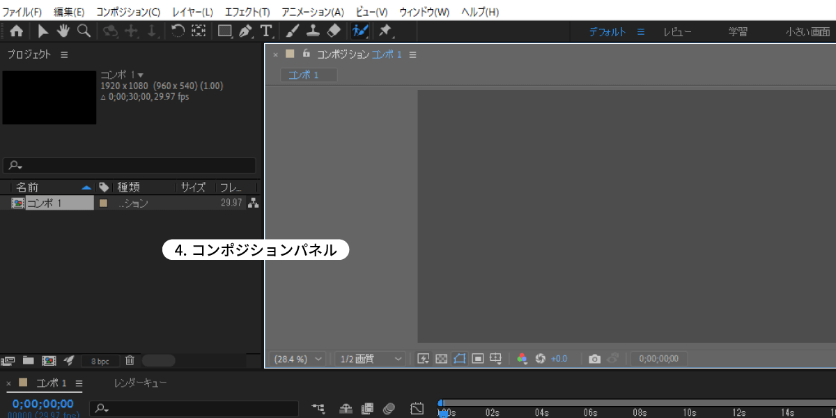This screenshot has width=836, height=418.
Task: Select the Pan Behind anchor point tool
Action: pyautogui.click(x=199, y=31)
